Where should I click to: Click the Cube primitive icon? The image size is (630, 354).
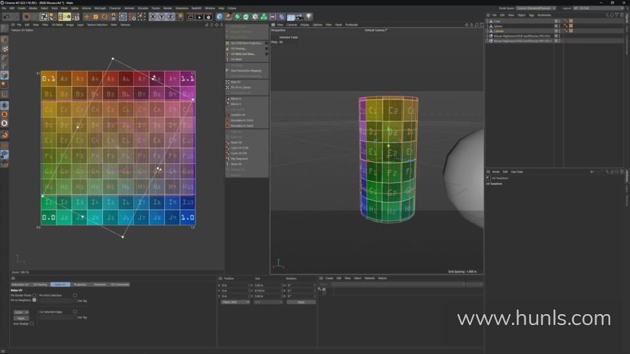tap(220, 16)
